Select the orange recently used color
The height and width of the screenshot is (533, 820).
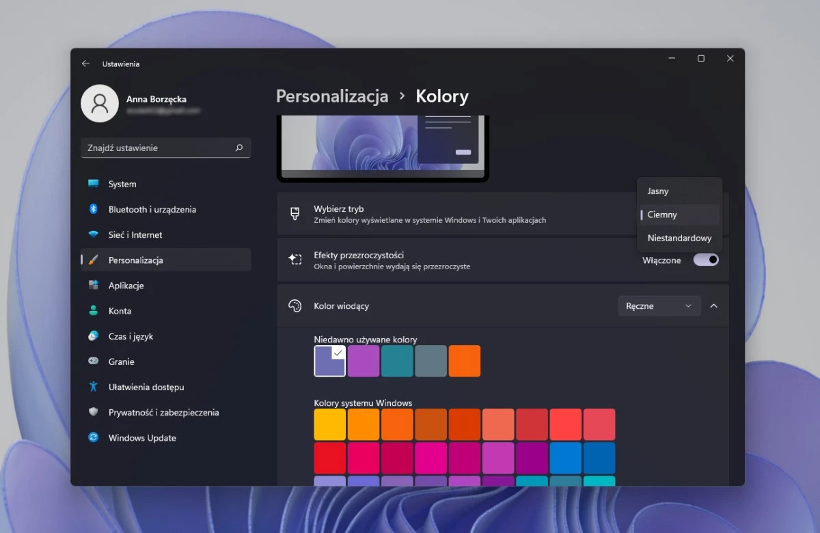[x=465, y=361]
